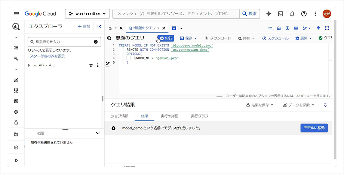
Task: Open the chart monitoring icon in sidebar
Action: (16, 80)
